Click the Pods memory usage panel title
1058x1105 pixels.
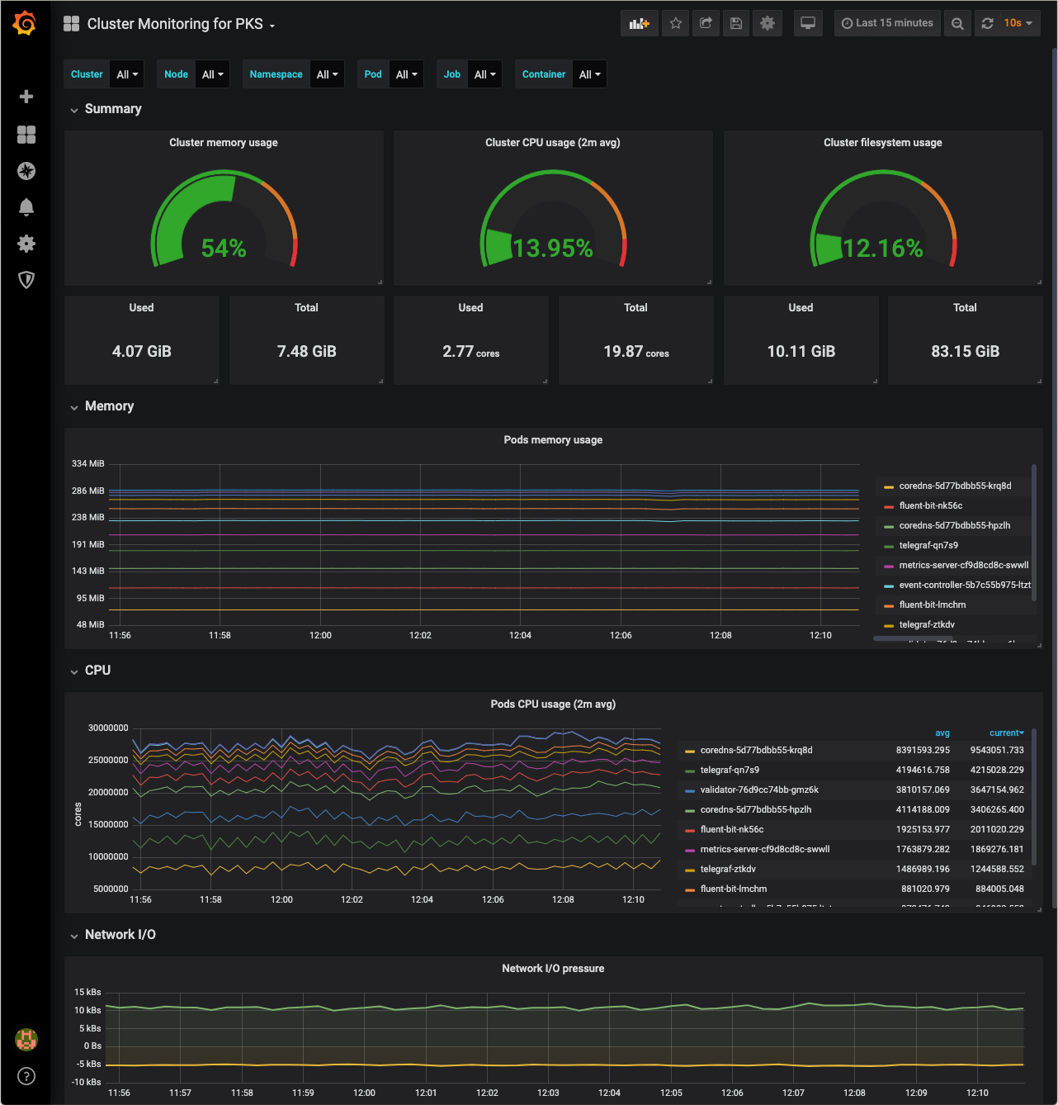pyautogui.click(x=553, y=440)
